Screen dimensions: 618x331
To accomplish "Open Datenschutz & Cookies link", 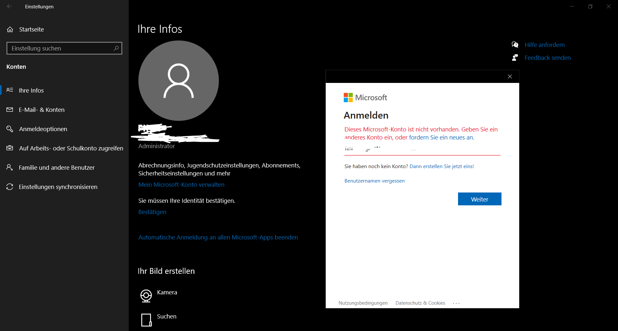I will click(x=420, y=303).
